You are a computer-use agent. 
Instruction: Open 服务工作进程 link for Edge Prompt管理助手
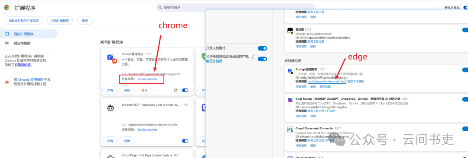(x=355, y=81)
